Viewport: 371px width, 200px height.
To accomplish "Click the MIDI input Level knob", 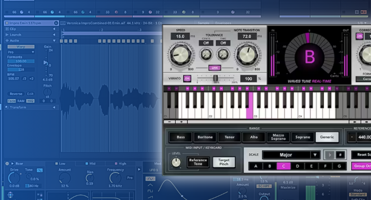I will [176, 163].
